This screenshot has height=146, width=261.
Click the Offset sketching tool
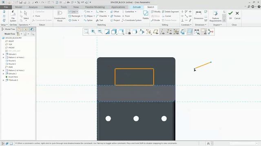[115, 12]
